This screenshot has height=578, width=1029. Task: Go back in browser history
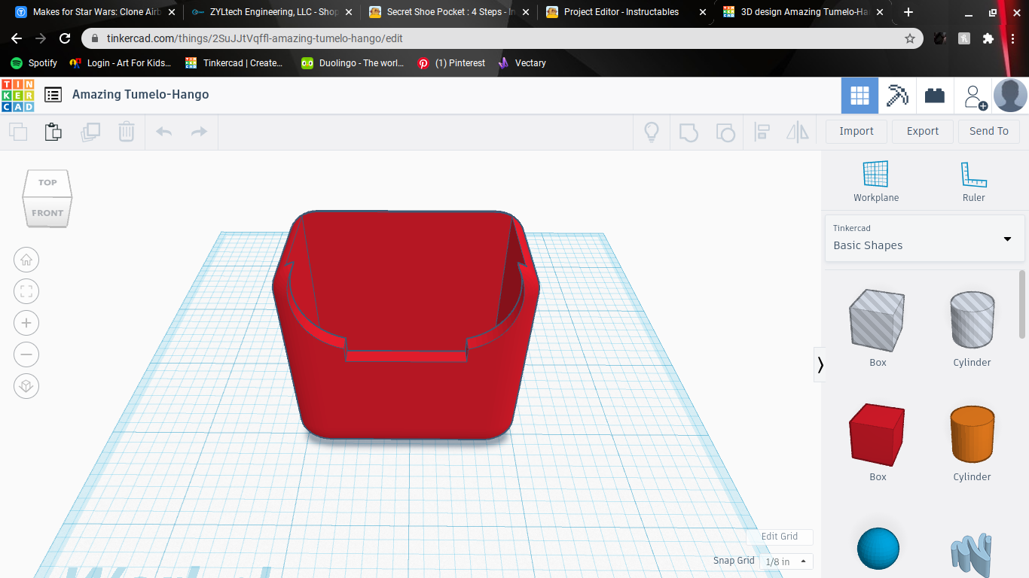17,38
